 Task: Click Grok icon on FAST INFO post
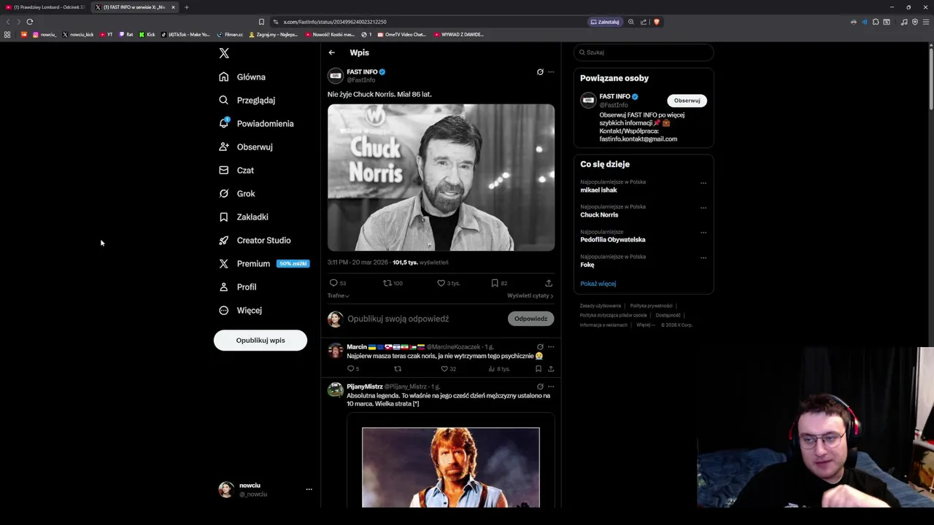click(x=540, y=72)
